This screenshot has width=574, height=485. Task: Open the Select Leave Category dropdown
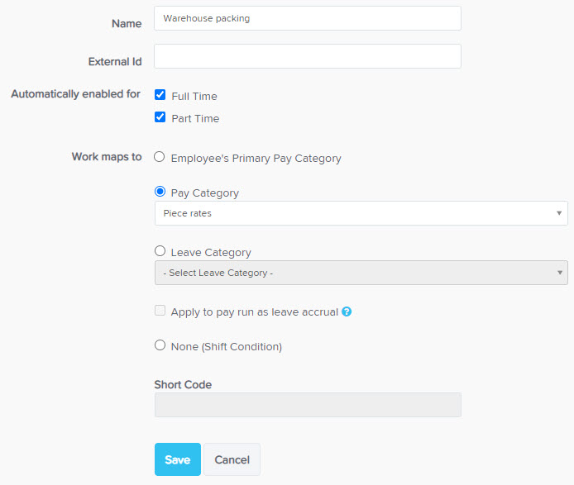click(x=361, y=273)
